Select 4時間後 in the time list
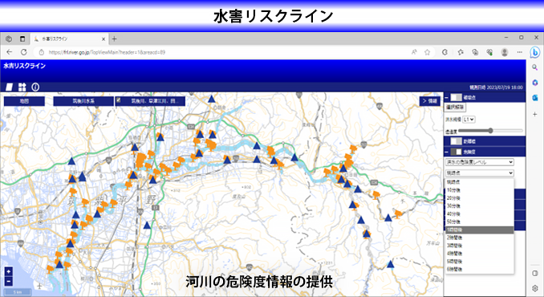The width and height of the screenshot is (544, 297). point(479,254)
